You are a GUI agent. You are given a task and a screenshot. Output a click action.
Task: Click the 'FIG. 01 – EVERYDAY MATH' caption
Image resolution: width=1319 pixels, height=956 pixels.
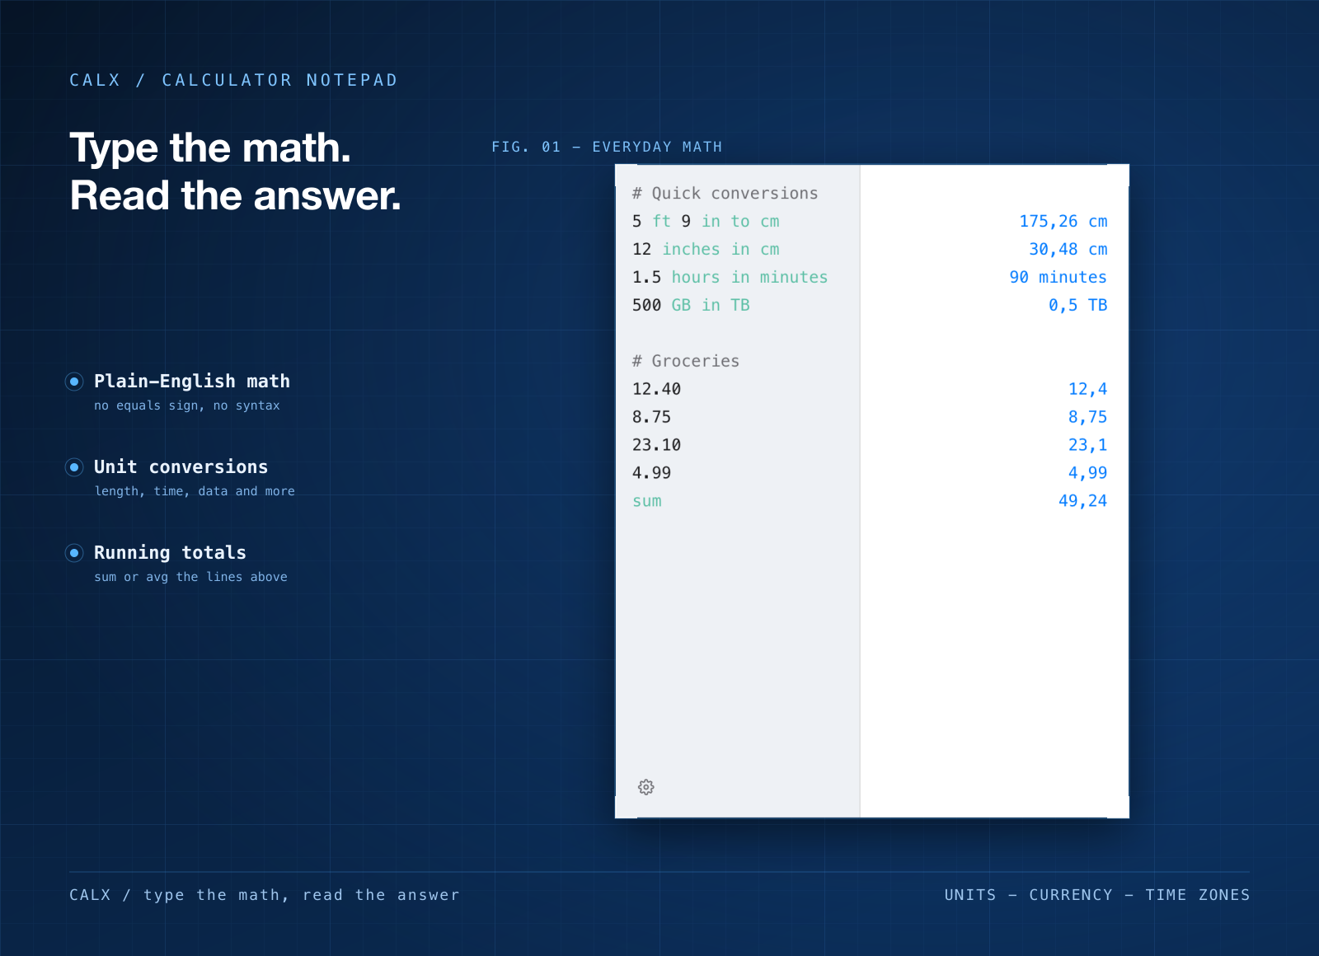click(x=607, y=147)
